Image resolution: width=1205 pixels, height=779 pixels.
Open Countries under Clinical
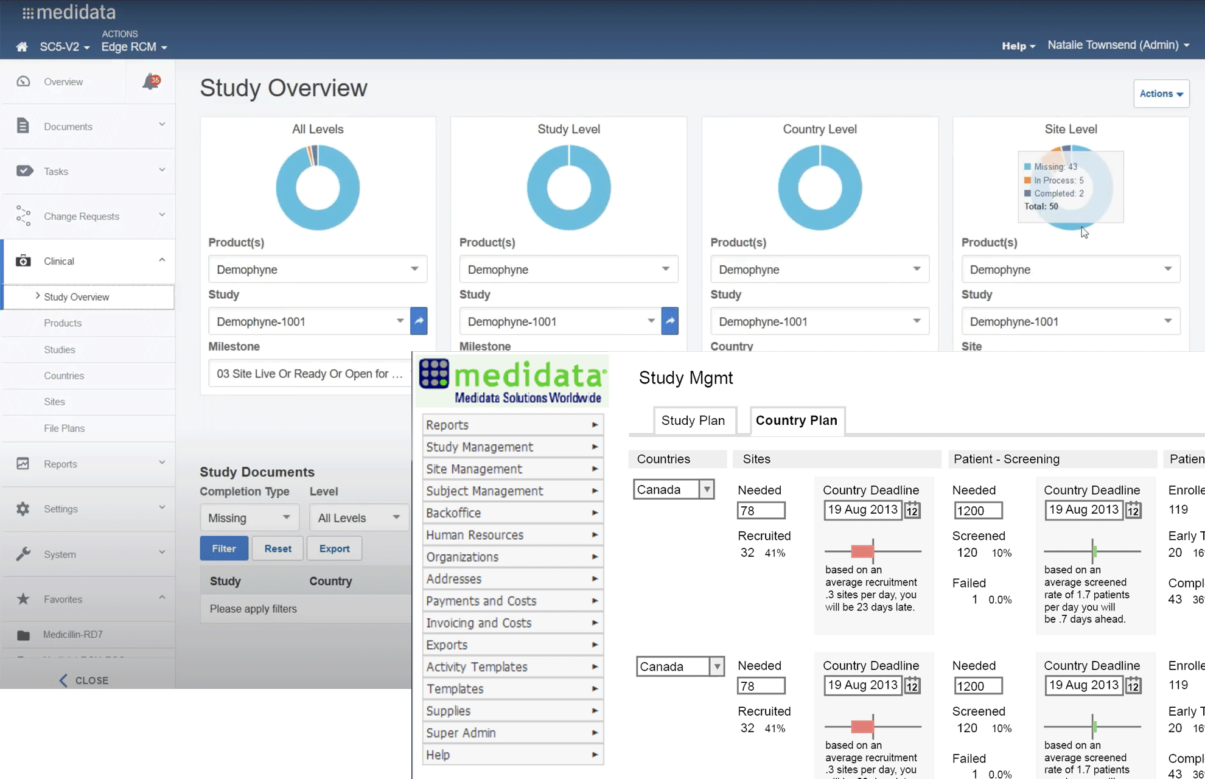64,376
